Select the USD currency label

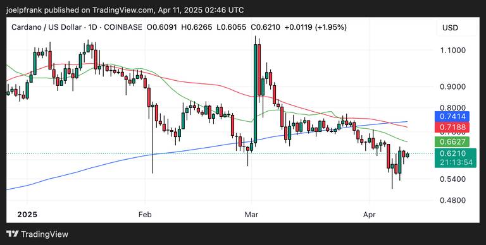(x=450, y=28)
